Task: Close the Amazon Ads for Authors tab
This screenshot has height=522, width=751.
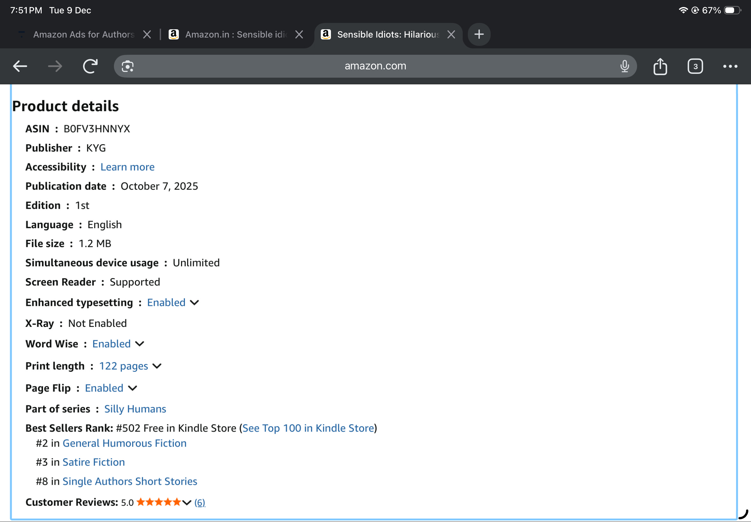Action: (x=147, y=34)
